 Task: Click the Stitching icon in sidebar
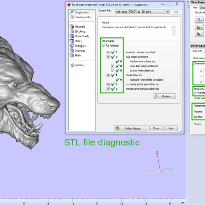pos(72,31)
